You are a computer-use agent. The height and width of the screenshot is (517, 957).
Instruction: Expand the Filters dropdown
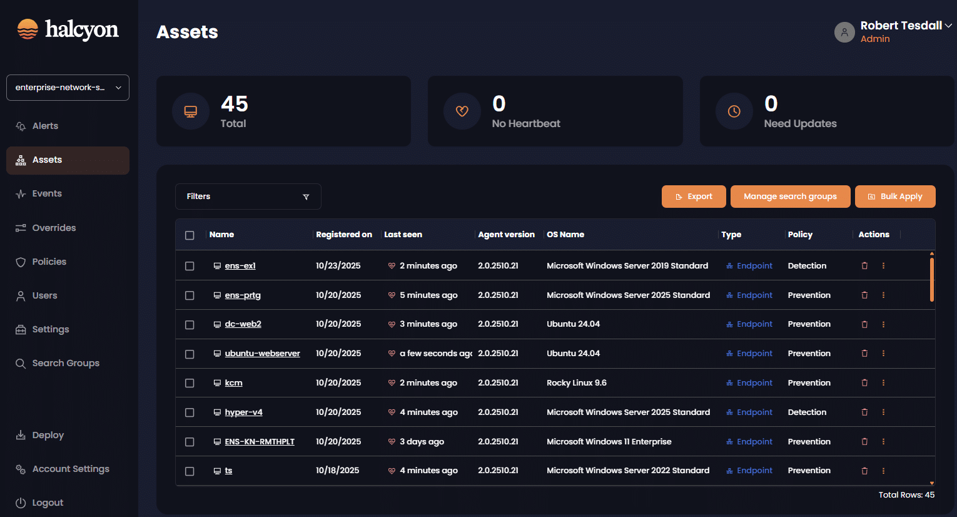click(x=248, y=197)
